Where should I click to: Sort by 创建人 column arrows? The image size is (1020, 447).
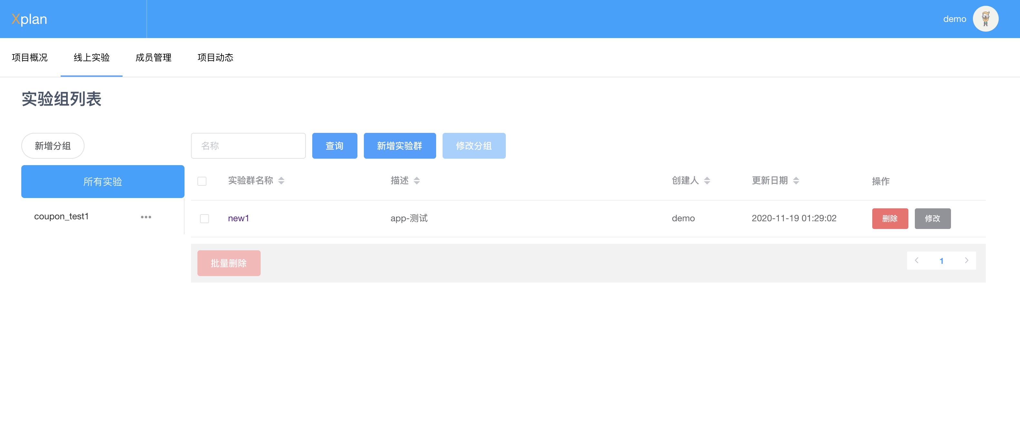707,181
